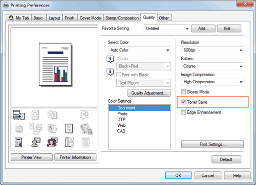Click the Printer Information button
This screenshot has height=185, width=256.
(75, 157)
